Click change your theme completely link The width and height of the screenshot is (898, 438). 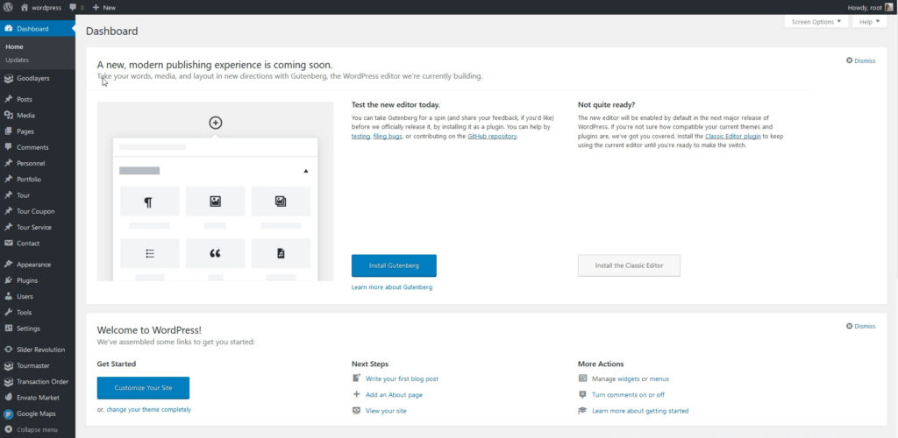pos(149,409)
